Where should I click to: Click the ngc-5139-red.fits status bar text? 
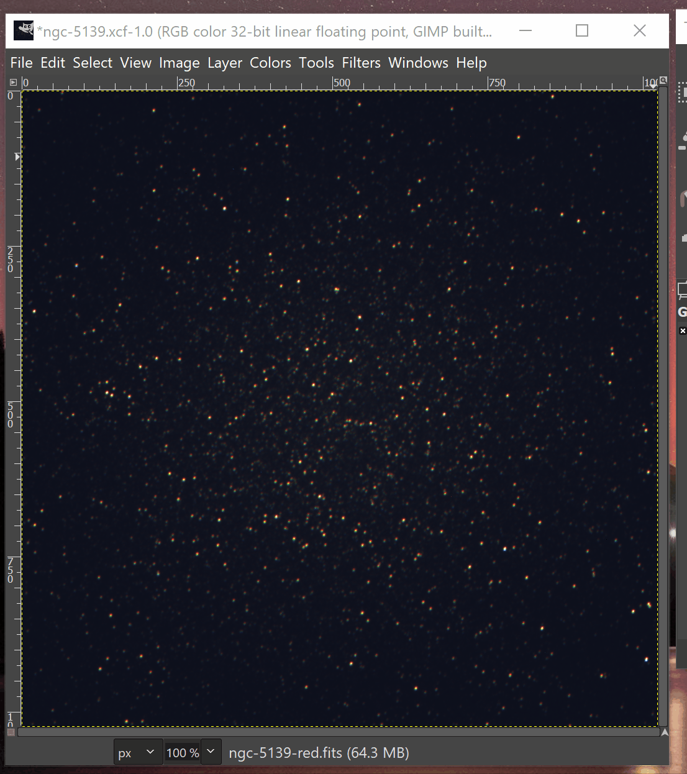(x=319, y=753)
